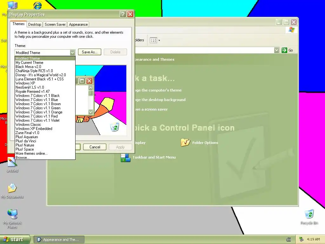Viewport: 325px width, 244px height.
Task: Click 'Taskbar and Start Menu' link text
Action: tap(154, 157)
